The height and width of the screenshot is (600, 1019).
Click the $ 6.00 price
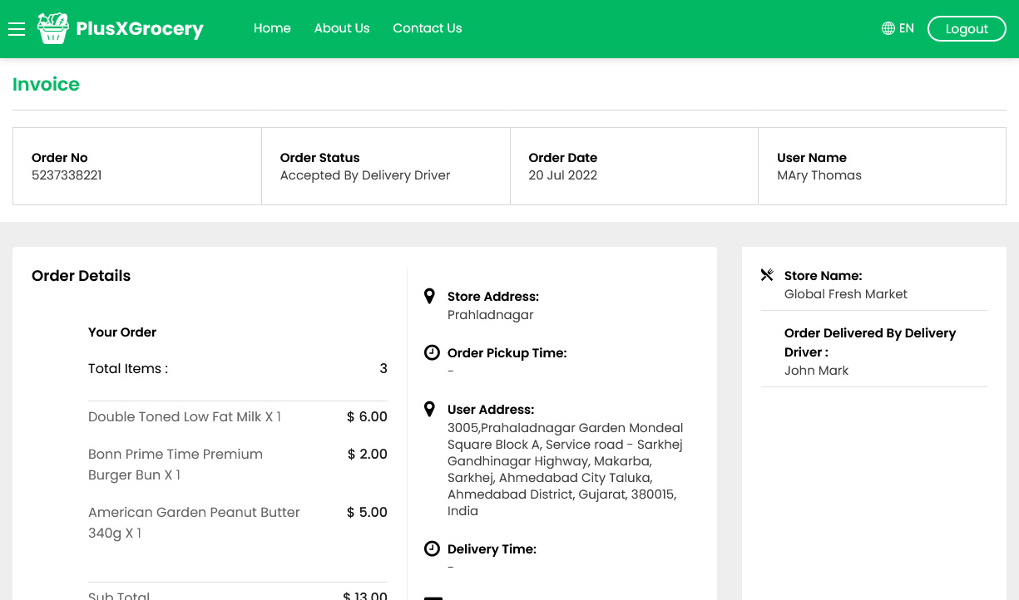(x=367, y=417)
